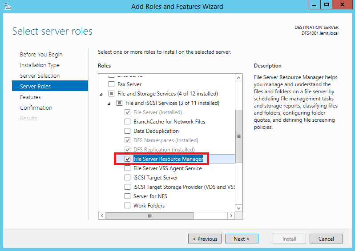Image resolution: width=355 pixels, height=251 pixels.
Task: Click the Next button
Action: point(242,239)
